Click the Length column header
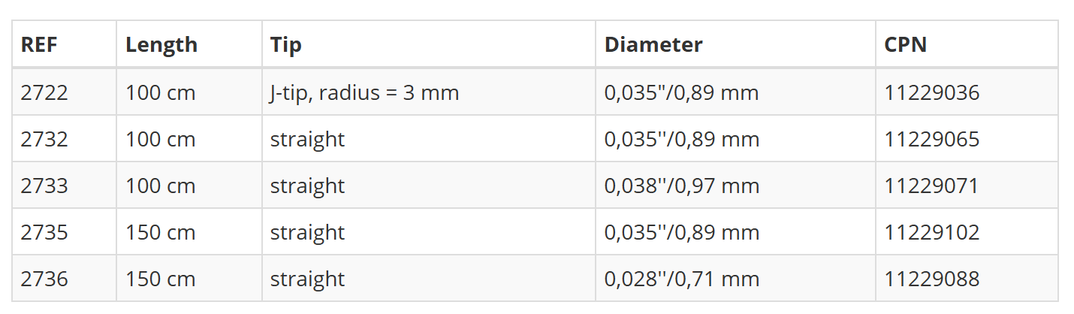1074x314 pixels. click(x=161, y=45)
